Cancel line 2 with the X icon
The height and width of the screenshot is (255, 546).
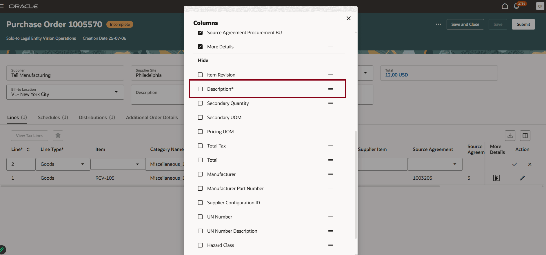[530, 164]
